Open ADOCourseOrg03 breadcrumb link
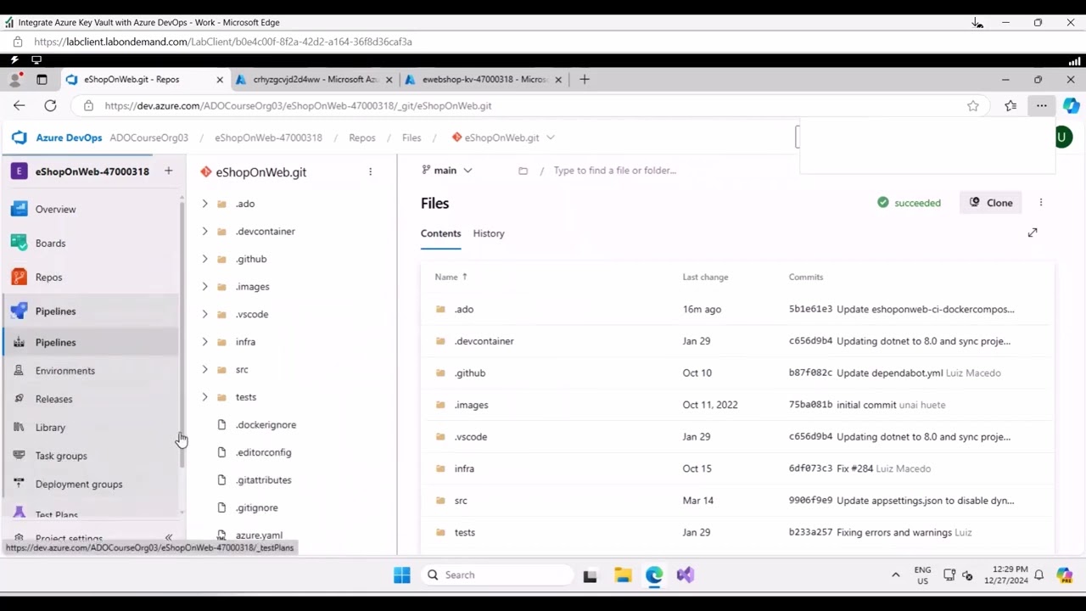Screen dimensions: 1086x611 (149, 137)
